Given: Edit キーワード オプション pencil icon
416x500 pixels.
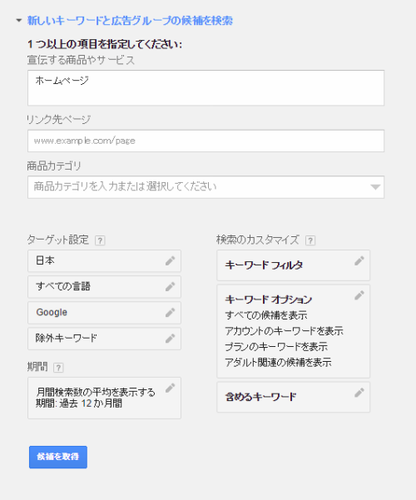Looking at the screenshot, I should pyautogui.click(x=359, y=295).
